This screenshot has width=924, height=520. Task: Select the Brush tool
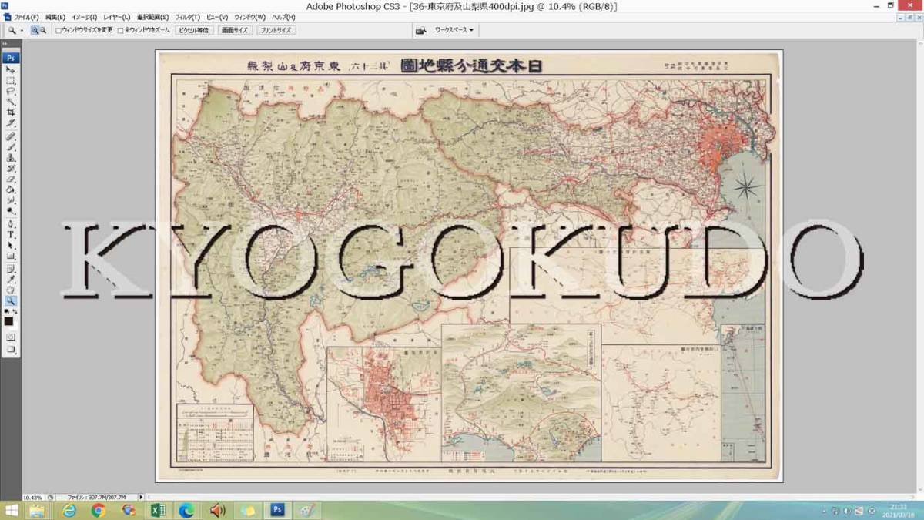pos(11,146)
